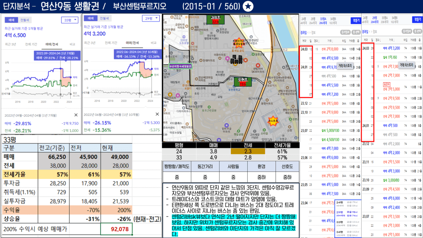The width and height of the screenshot is (423, 238).
Task: Click the 66,250 전고 매매 table cell
Action: [x=54, y=157]
